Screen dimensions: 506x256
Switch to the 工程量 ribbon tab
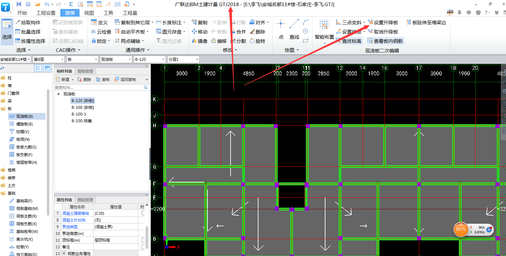[130, 13]
